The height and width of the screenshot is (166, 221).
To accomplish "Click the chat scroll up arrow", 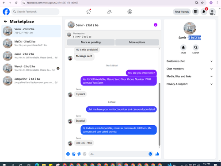I will click(159, 49).
